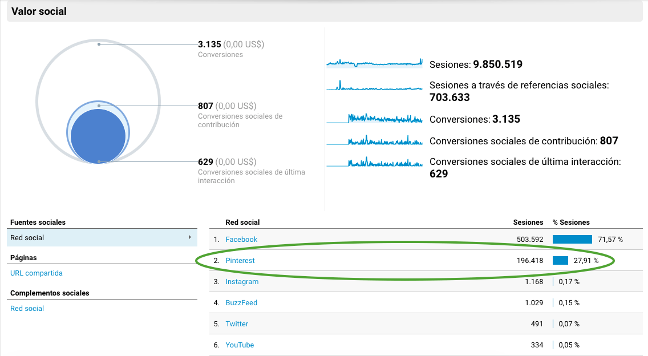
Task: Click Instagram's 1.168 sessions value
Action: pyautogui.click(x=534, y=282)
